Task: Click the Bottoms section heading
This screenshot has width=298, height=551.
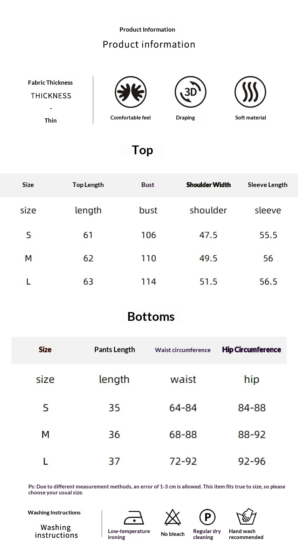Action: click(151, 317)
